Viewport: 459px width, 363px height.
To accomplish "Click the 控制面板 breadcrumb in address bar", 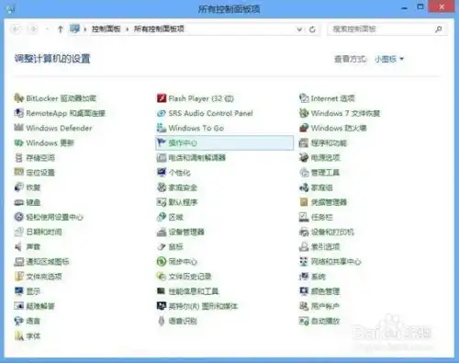I will 106,29.
